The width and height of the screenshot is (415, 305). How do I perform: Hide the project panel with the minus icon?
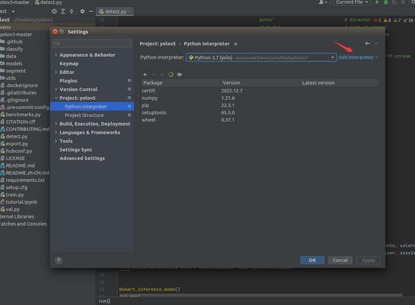point(91,11)
